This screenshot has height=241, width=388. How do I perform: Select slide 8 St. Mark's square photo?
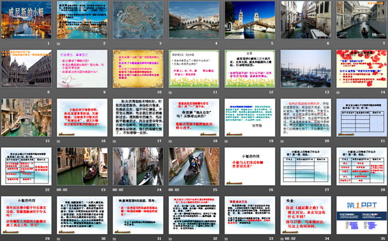pos(26,69)
